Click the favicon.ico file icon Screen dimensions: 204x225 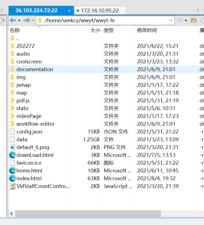tap(12, 163)
